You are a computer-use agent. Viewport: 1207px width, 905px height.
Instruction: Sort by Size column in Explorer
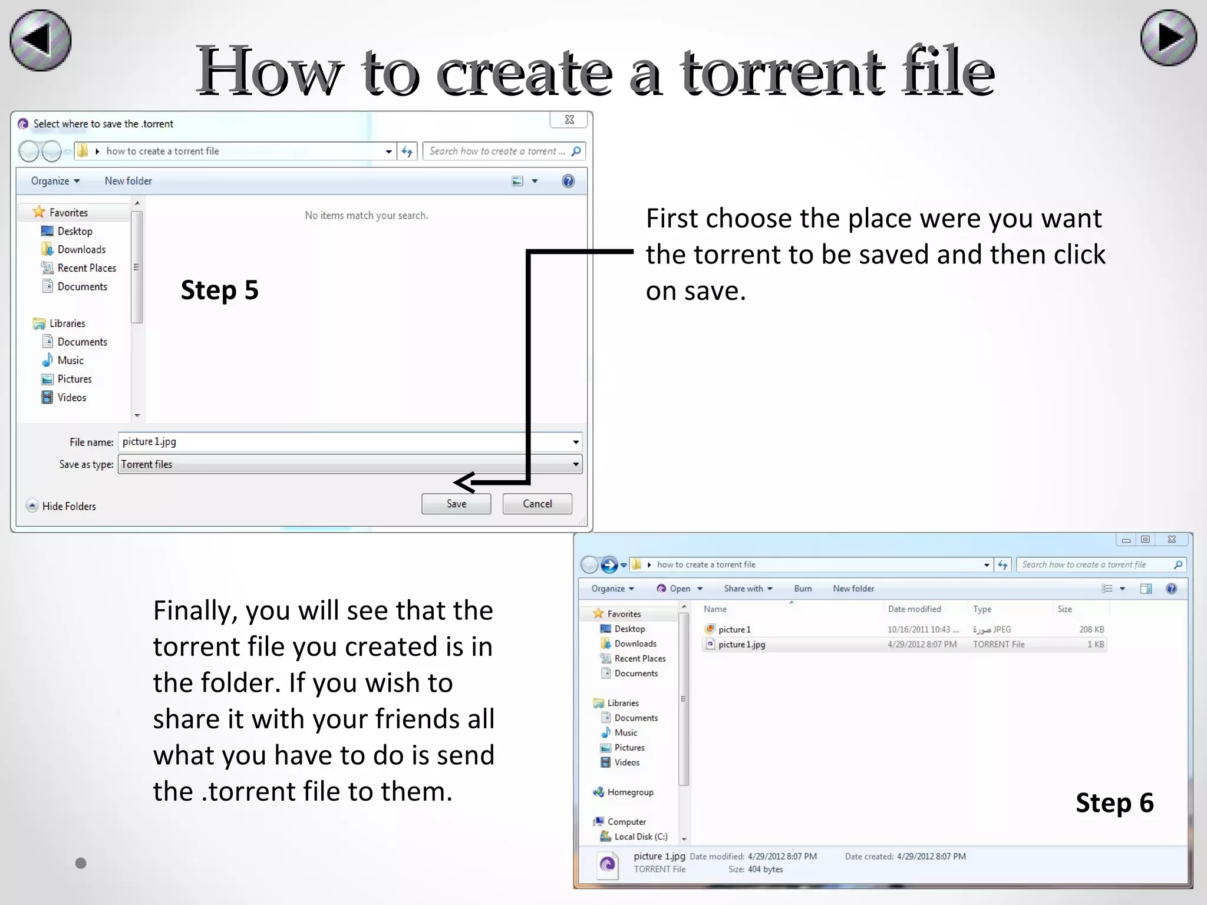(x=1064, y=609)
